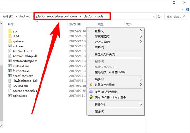
Task: Click the AdbWinApi.dll file icon
Action: pos(10,51)
